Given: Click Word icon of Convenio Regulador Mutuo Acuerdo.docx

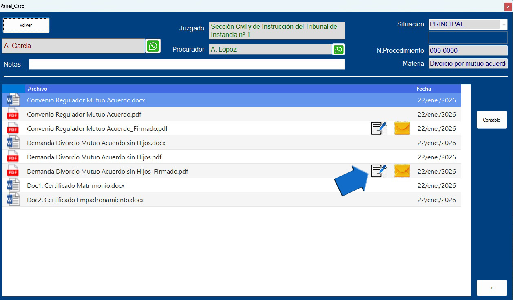Looking at the screenshot, I should coord(13,100).
